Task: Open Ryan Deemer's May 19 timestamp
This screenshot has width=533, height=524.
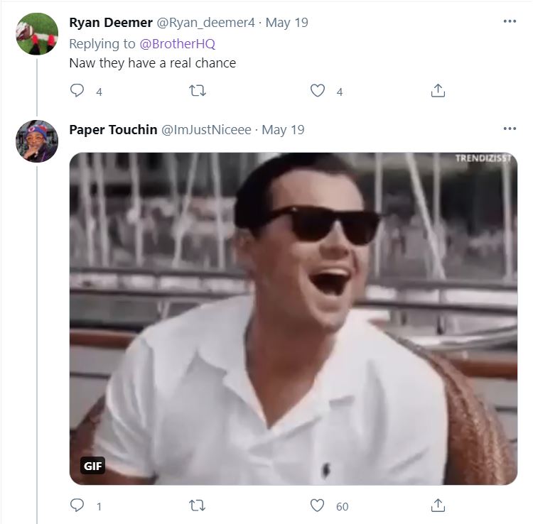Action: (287, 23)
